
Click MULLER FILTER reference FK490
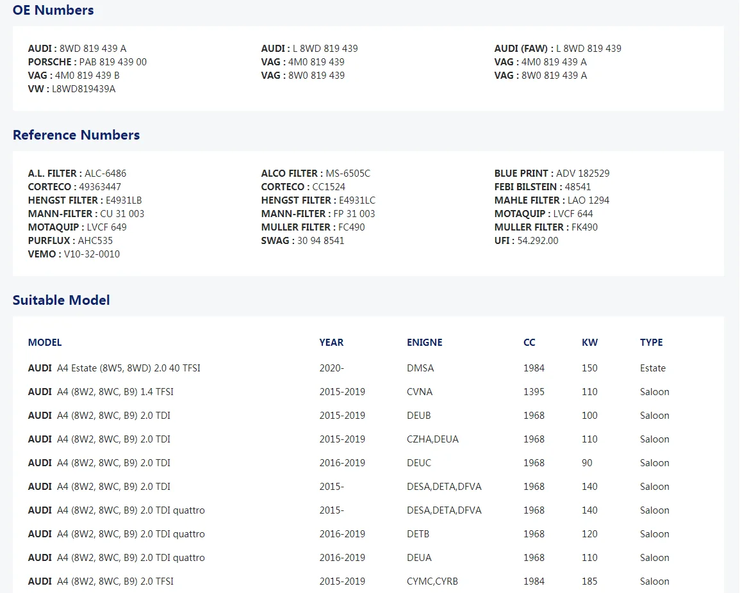click(546, 227)
